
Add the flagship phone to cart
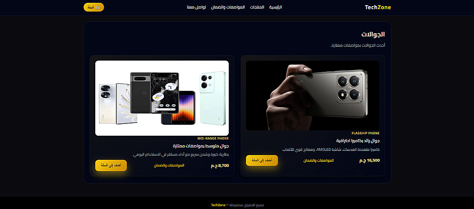tap(262, 160)
